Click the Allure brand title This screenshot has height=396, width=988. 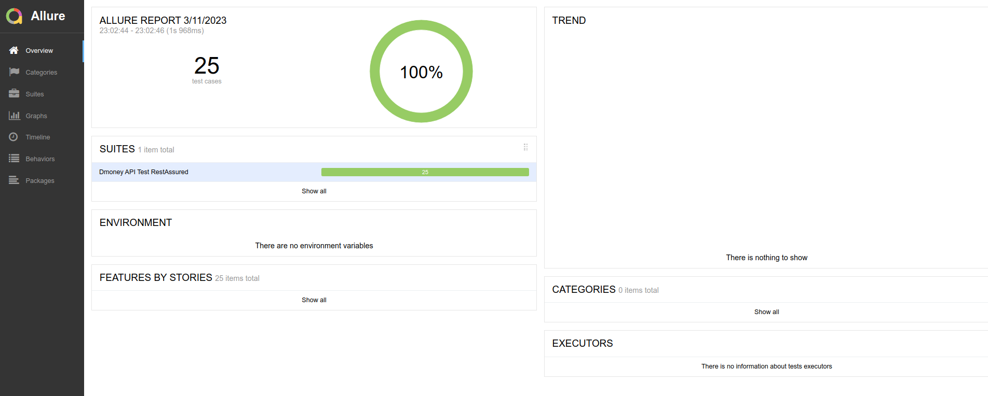pyautogui.click(x=48, y=16)
